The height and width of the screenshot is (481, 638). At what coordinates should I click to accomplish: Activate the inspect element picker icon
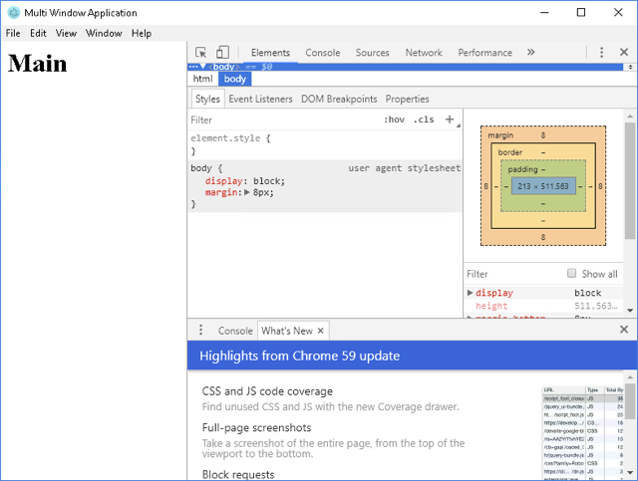pyautogui.click(x=200, y=53)
